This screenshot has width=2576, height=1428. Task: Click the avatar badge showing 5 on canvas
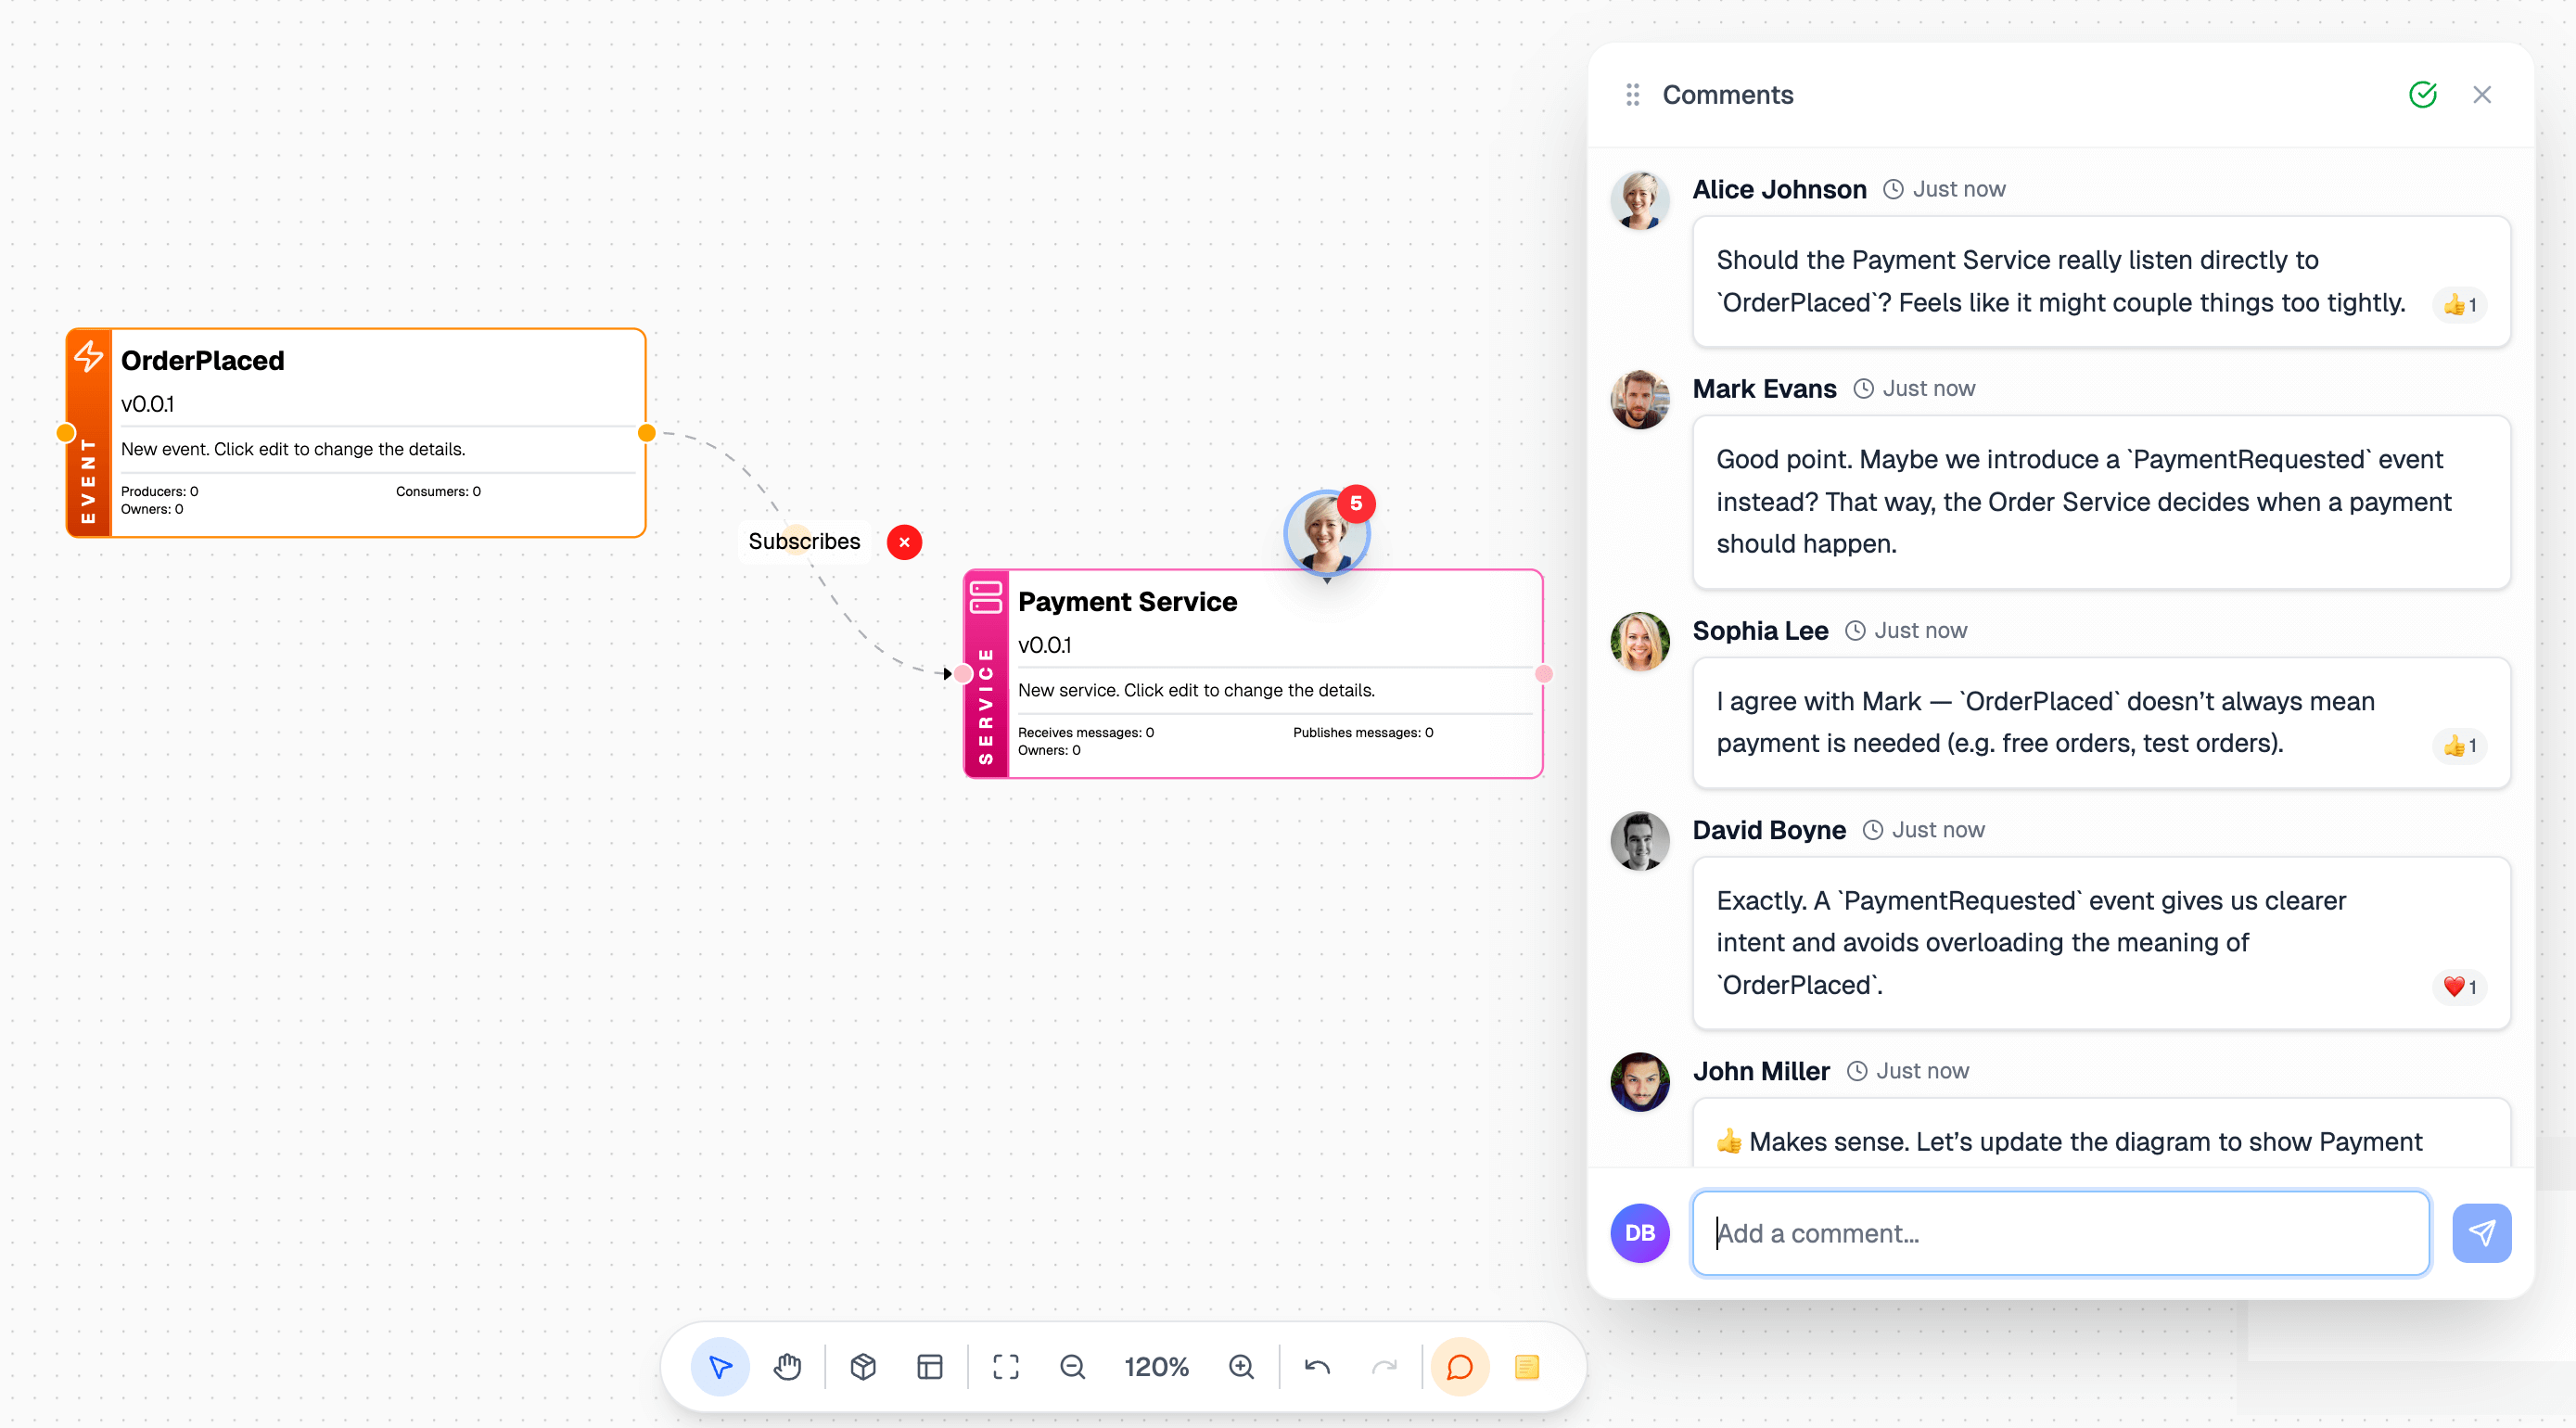(1327, 533)
